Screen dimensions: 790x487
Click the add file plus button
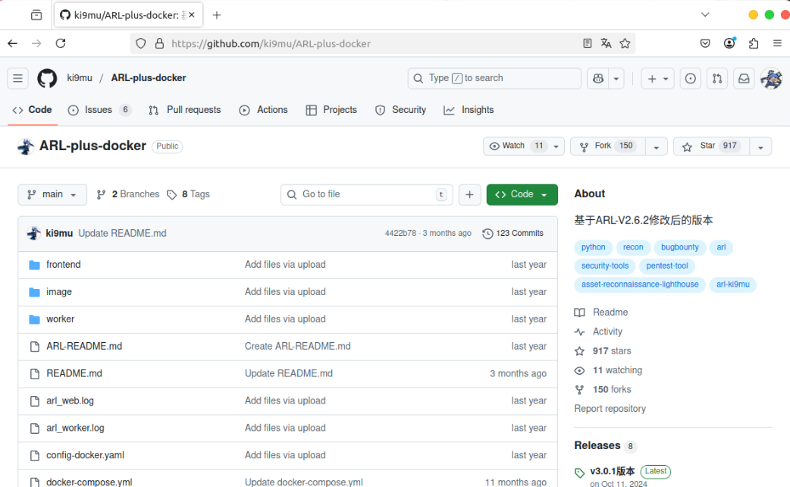(469, 195)
